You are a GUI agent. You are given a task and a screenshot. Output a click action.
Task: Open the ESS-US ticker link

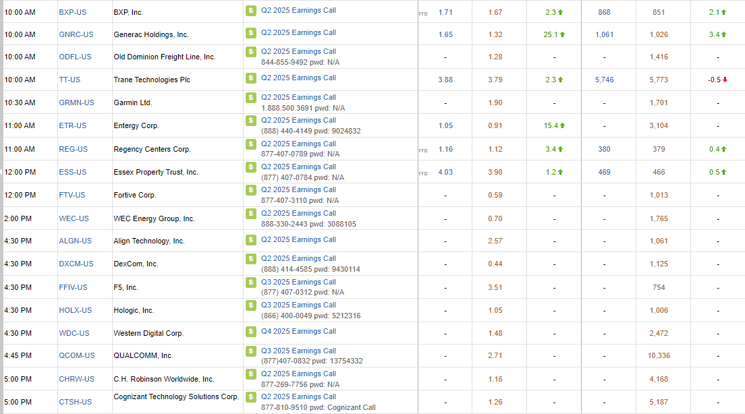(x=73, y=172)
